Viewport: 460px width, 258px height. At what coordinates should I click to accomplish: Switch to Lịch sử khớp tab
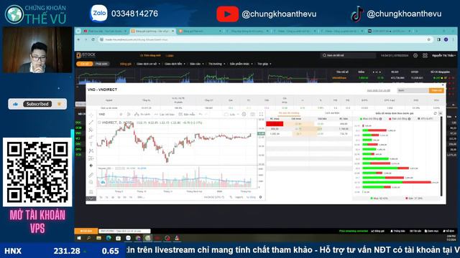[x=332, y=113]
